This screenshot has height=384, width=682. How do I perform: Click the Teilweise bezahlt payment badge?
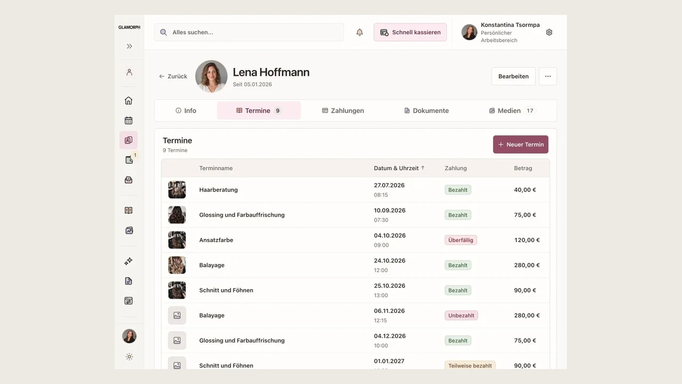pos(470,365)
